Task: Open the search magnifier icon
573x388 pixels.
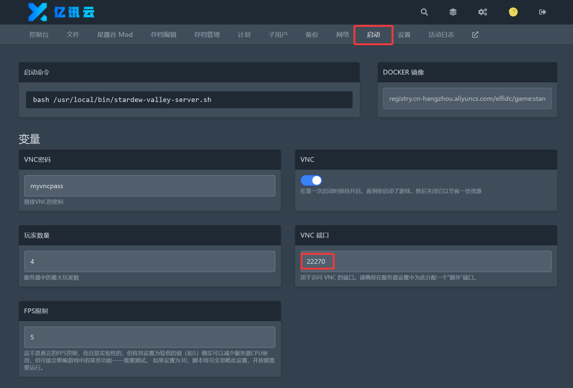Action: pos(424,12)
